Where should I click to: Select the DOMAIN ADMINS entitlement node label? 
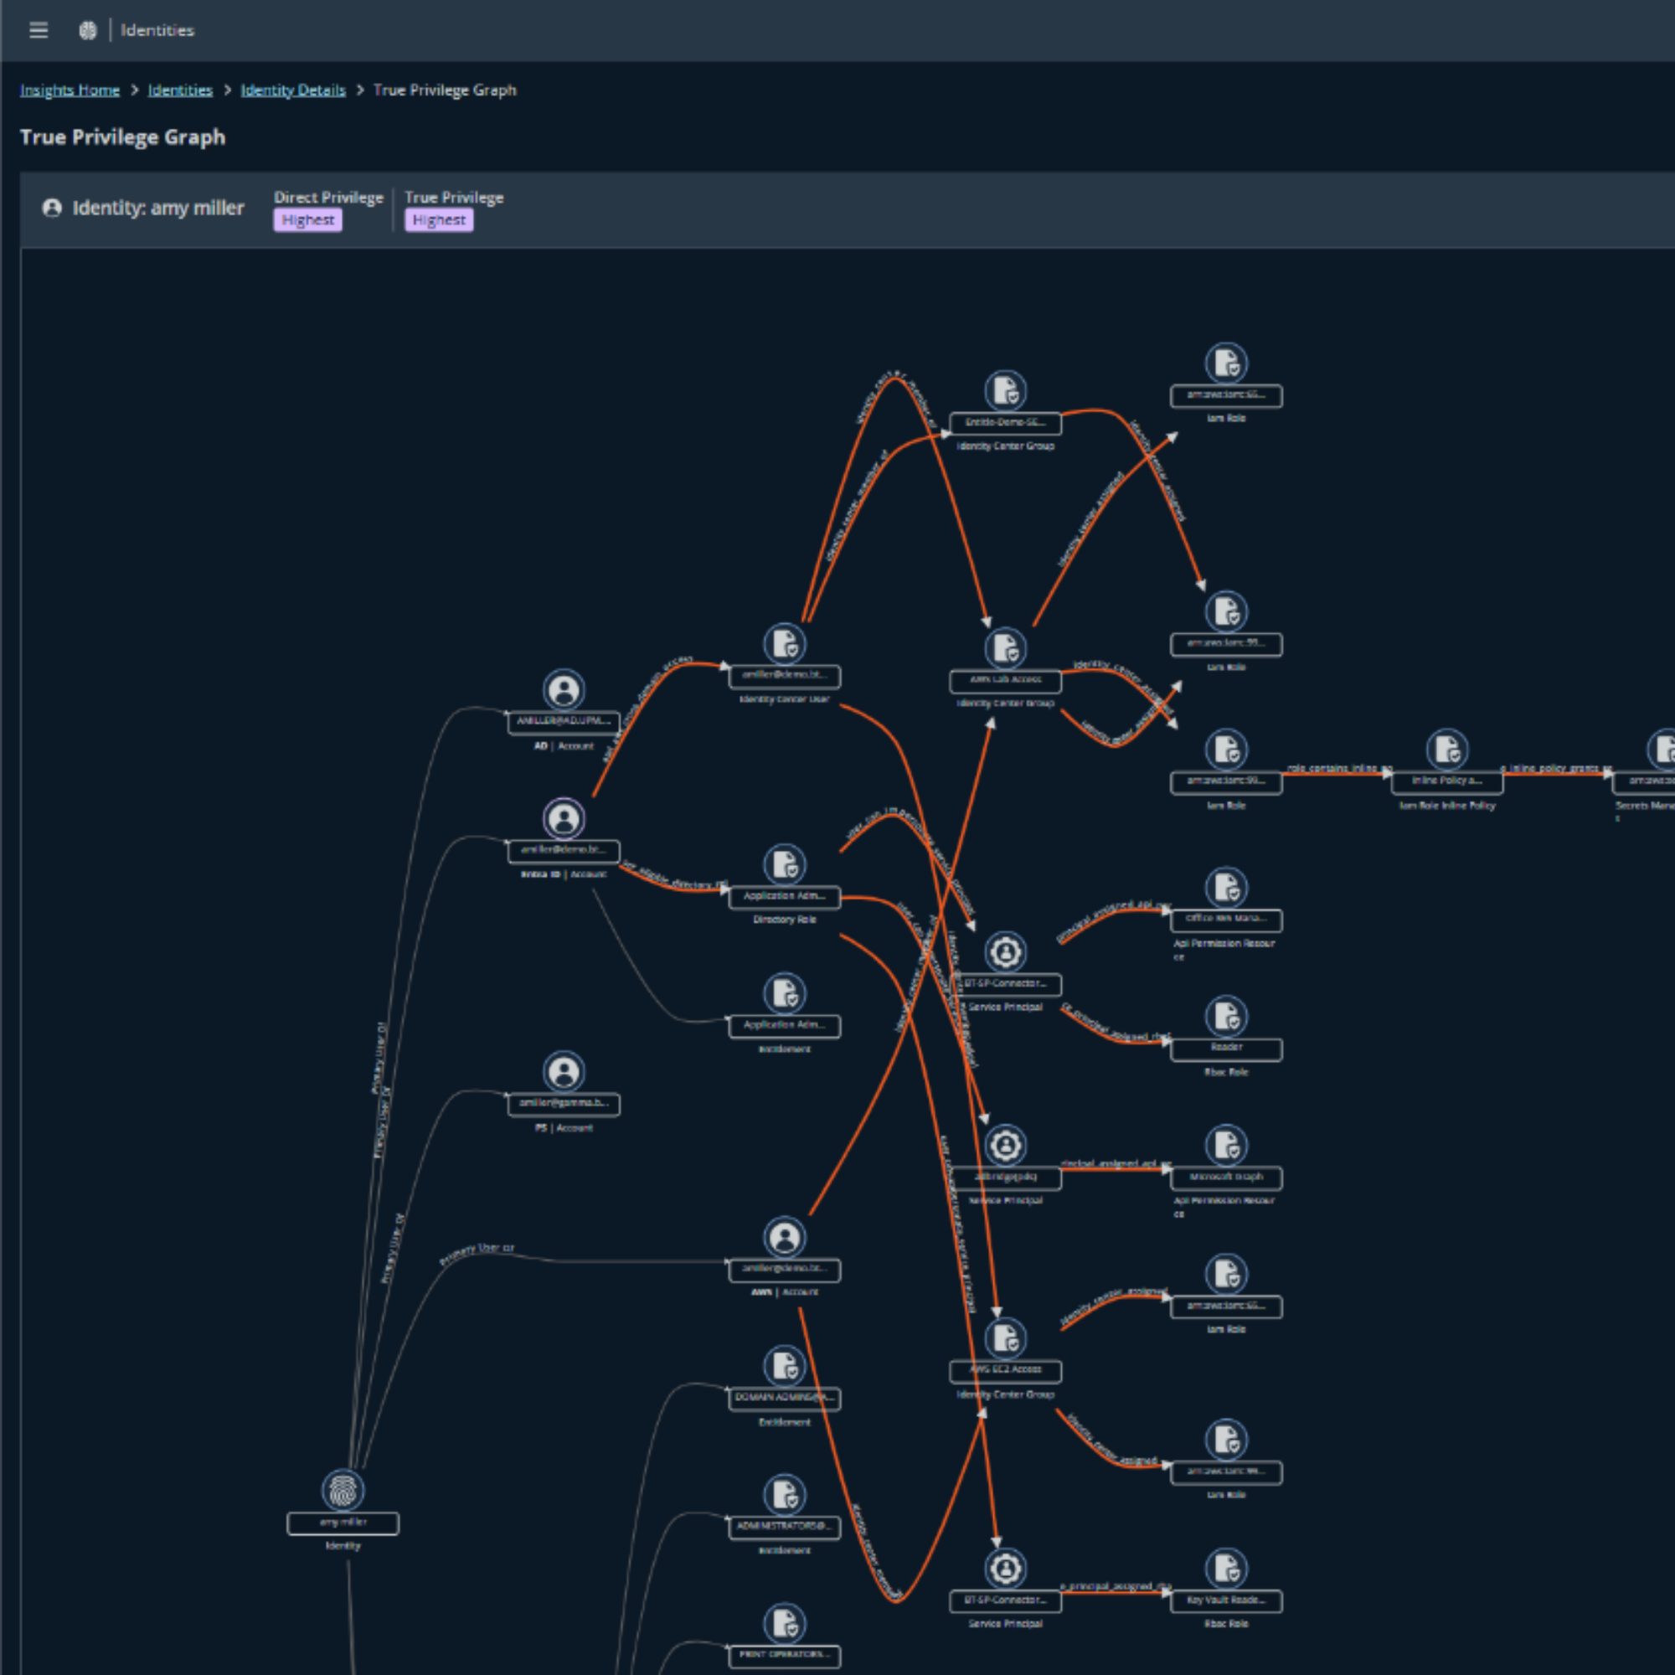click(x=785, y=1399)
